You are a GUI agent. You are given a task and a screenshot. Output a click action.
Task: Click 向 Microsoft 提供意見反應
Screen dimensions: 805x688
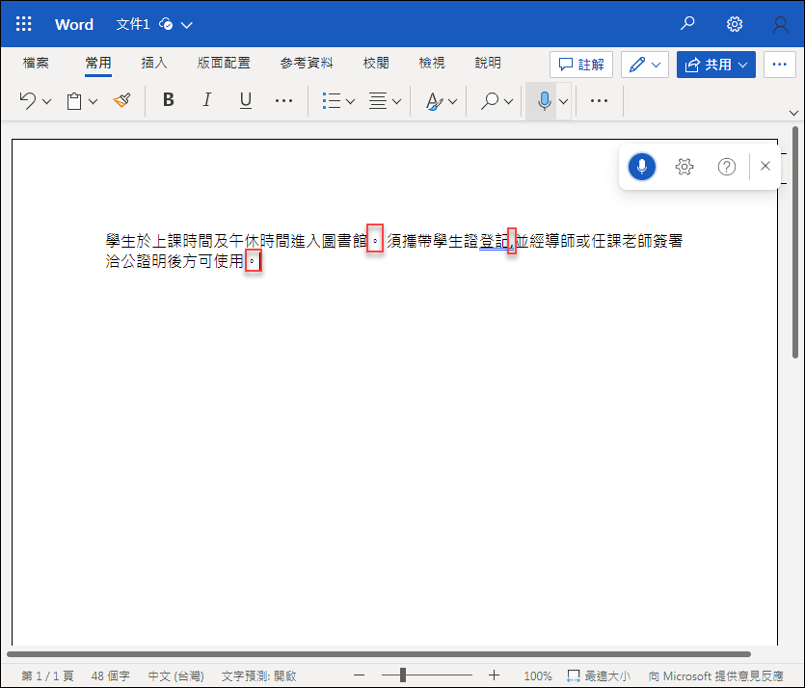pyautogui.click(x=715, y=676)
